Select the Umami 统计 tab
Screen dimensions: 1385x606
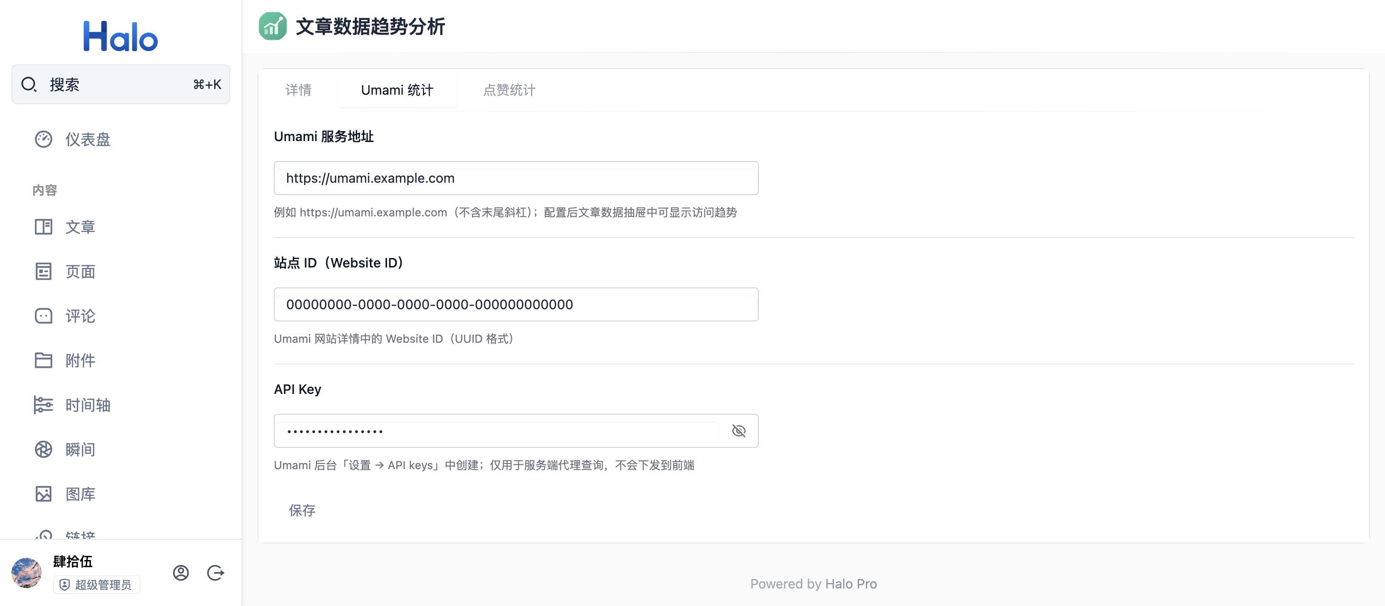click(x=397, y=90)
